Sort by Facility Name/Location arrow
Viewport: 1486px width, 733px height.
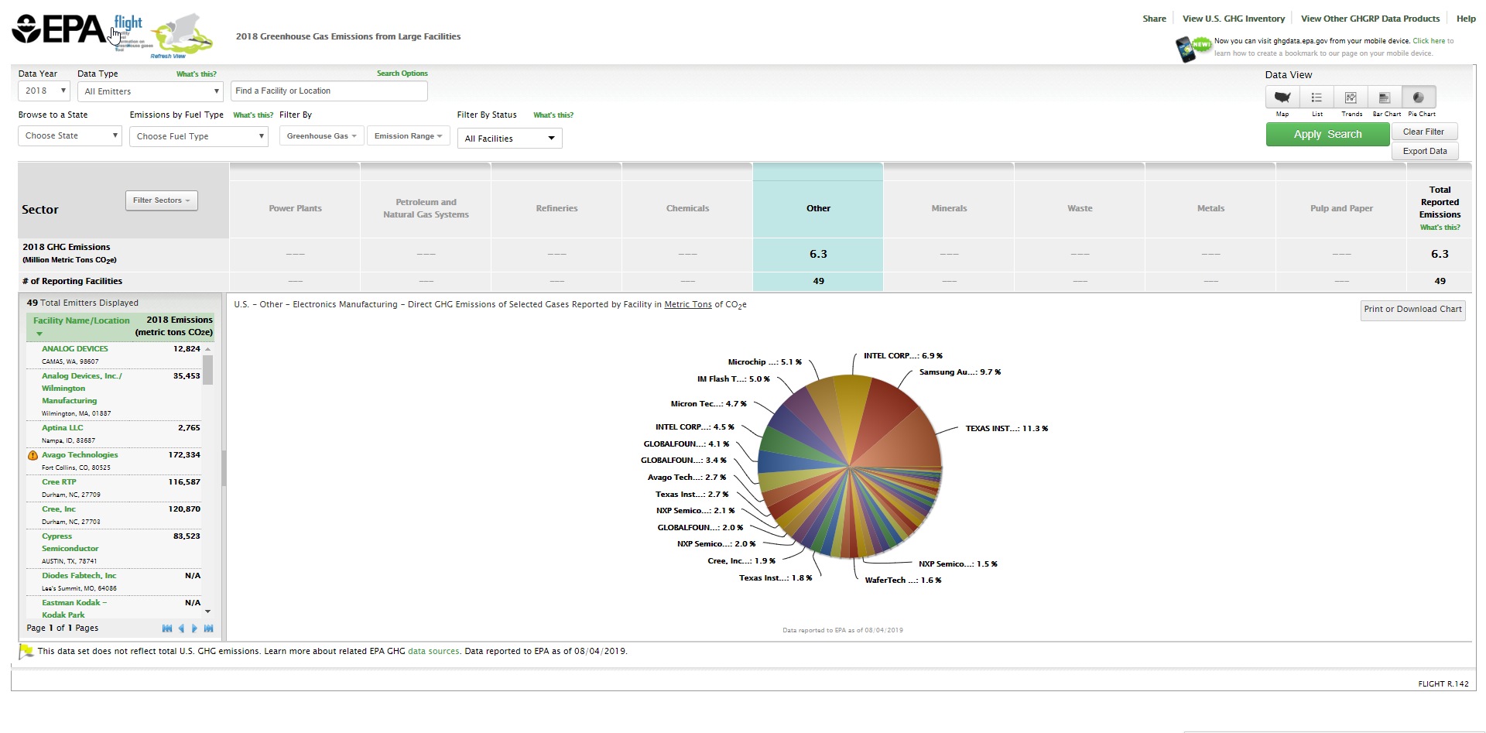(39, 334)
